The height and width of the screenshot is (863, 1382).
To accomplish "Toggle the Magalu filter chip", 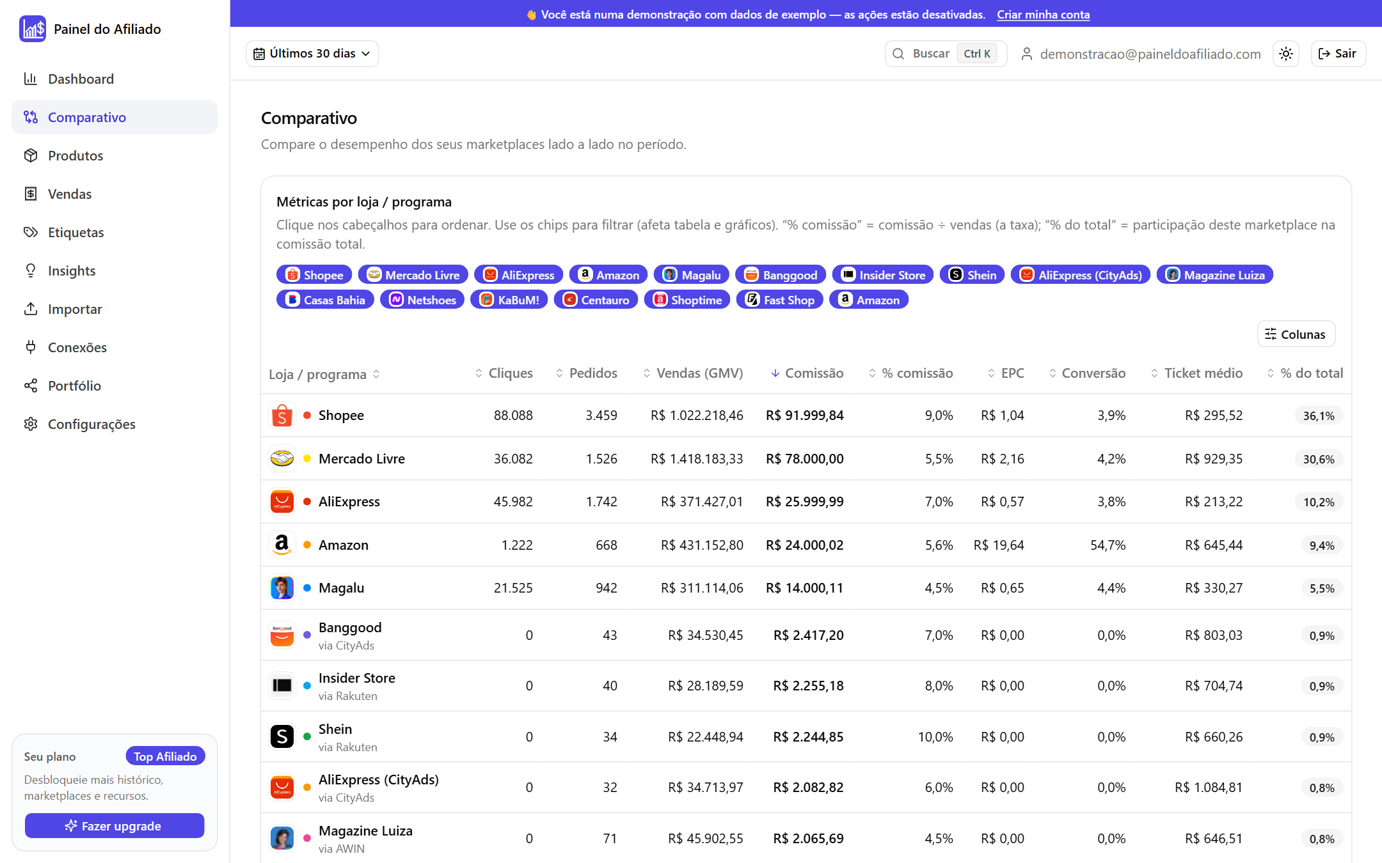I will point(692,275).
